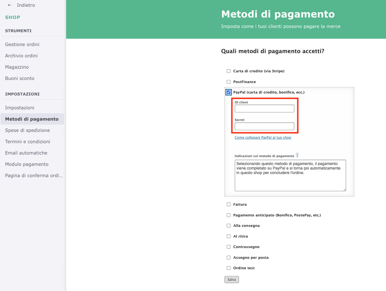This screenshot has height=291, width=386.
Task: Click the Salva button
Action: (232, 279)
